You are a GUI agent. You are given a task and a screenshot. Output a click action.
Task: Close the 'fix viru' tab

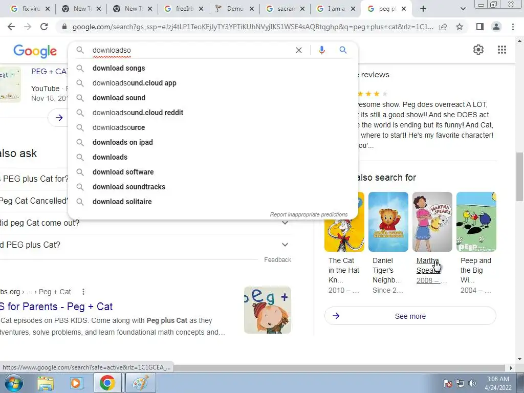click(x=48, y=9)
